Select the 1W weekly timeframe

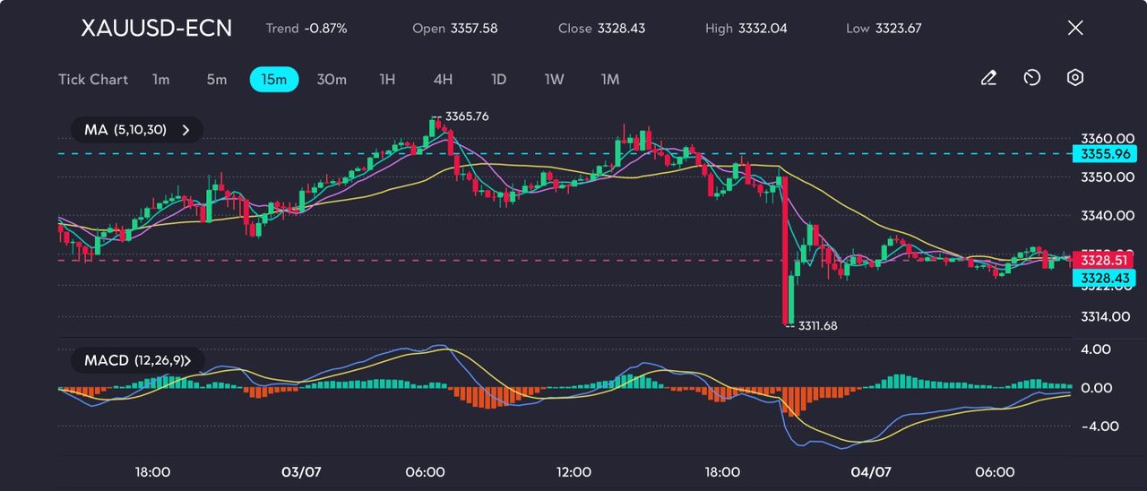[555, 80]
